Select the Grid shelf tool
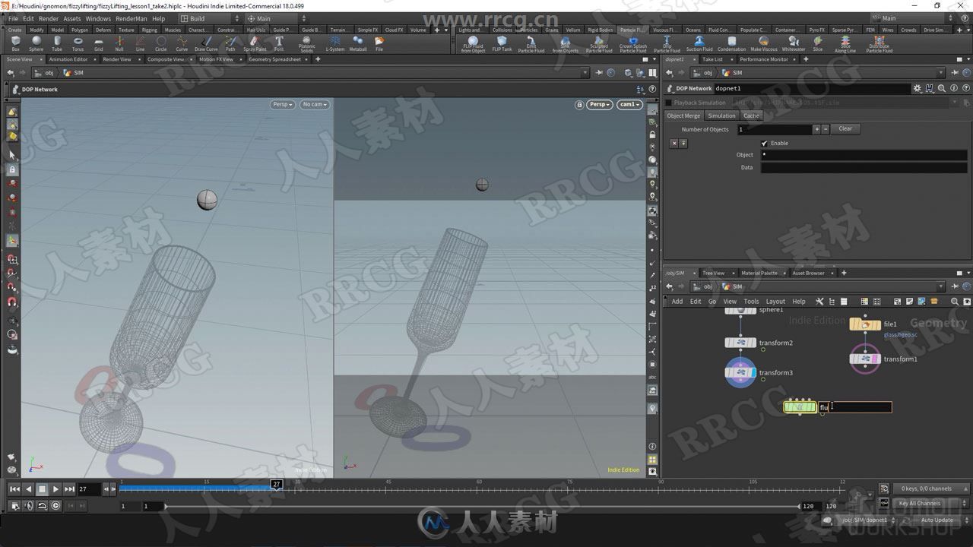Screen dimensions: 973x547 coord(98,43)
